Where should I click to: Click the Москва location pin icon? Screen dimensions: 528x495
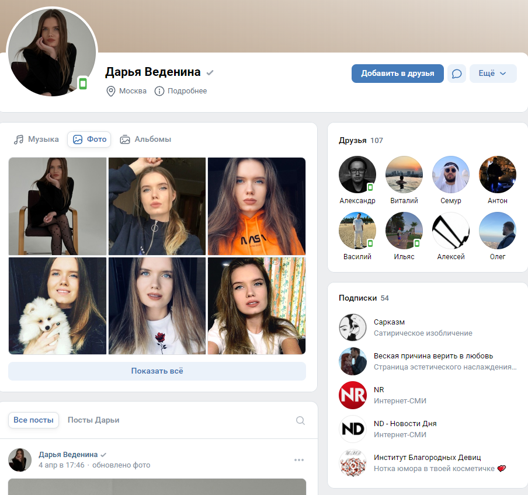111,91
